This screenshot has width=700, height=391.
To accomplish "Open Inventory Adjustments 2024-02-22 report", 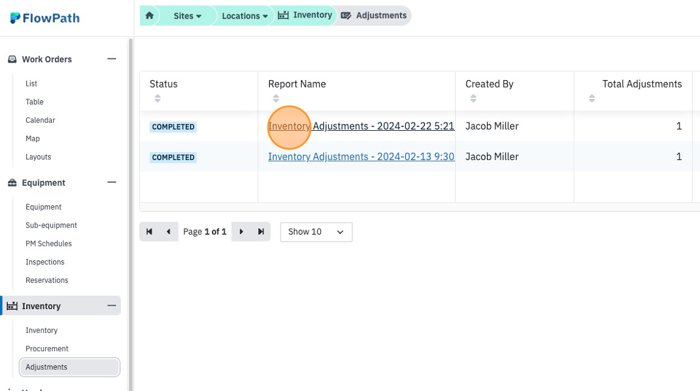I will pos(361,126).
